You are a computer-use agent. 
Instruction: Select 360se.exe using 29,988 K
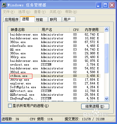click(x=54, y=53)
